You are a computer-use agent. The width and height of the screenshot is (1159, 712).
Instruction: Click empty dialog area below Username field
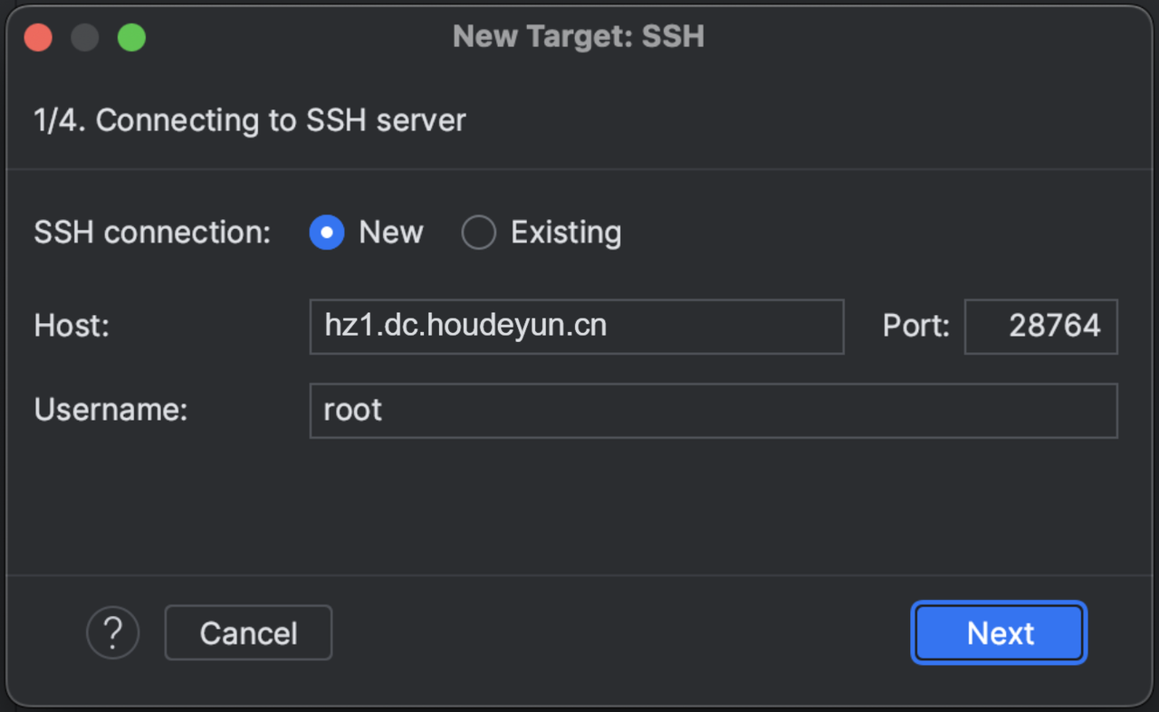(x=579, y=507)
